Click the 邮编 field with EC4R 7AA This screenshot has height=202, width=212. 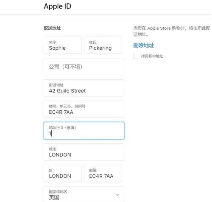(103, 174)
